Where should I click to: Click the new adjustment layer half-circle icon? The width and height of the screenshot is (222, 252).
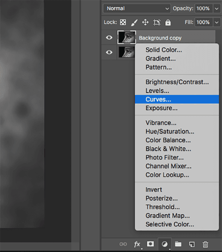coord(165,244)
